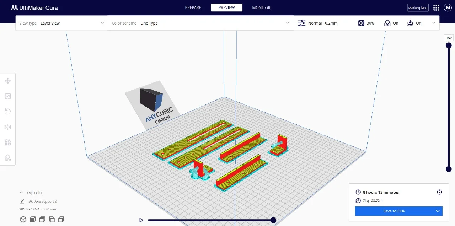
Task: Select the Per Model Settings tool
Action: 7,142
